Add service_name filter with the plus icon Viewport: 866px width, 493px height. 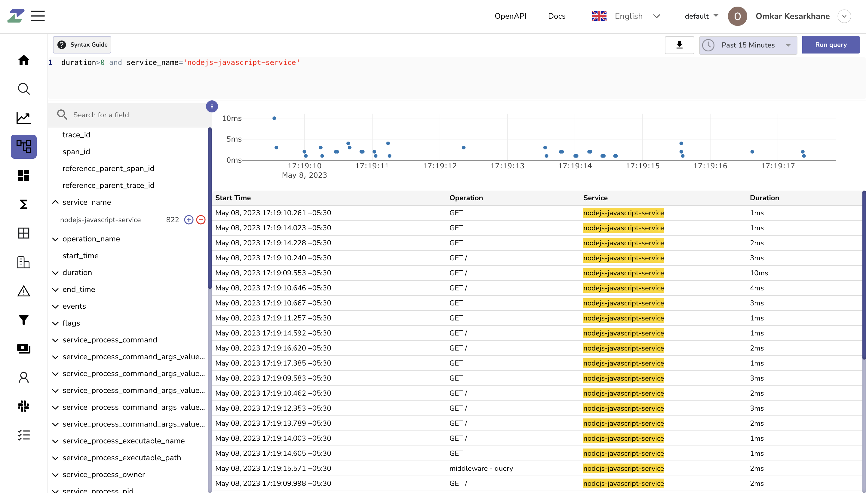pos(188,219)
